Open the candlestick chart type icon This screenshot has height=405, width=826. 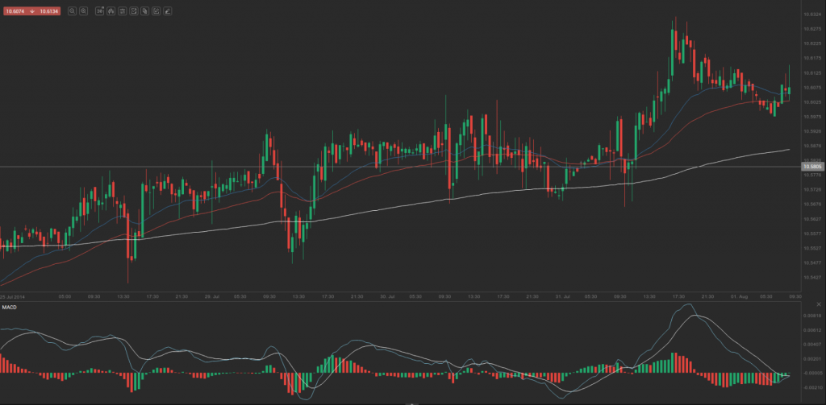pos(111,12)
